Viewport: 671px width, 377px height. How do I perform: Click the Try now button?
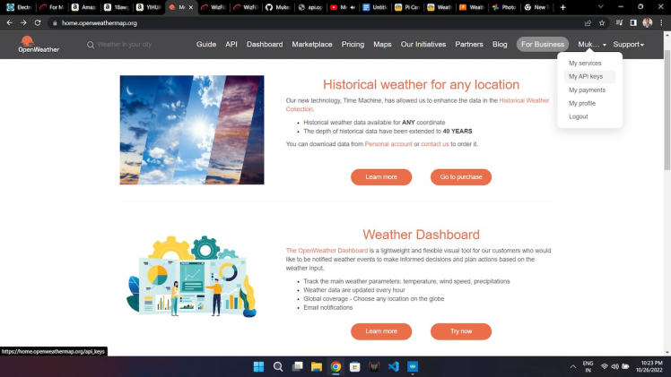pyautogui.click(x=461, y=331)
